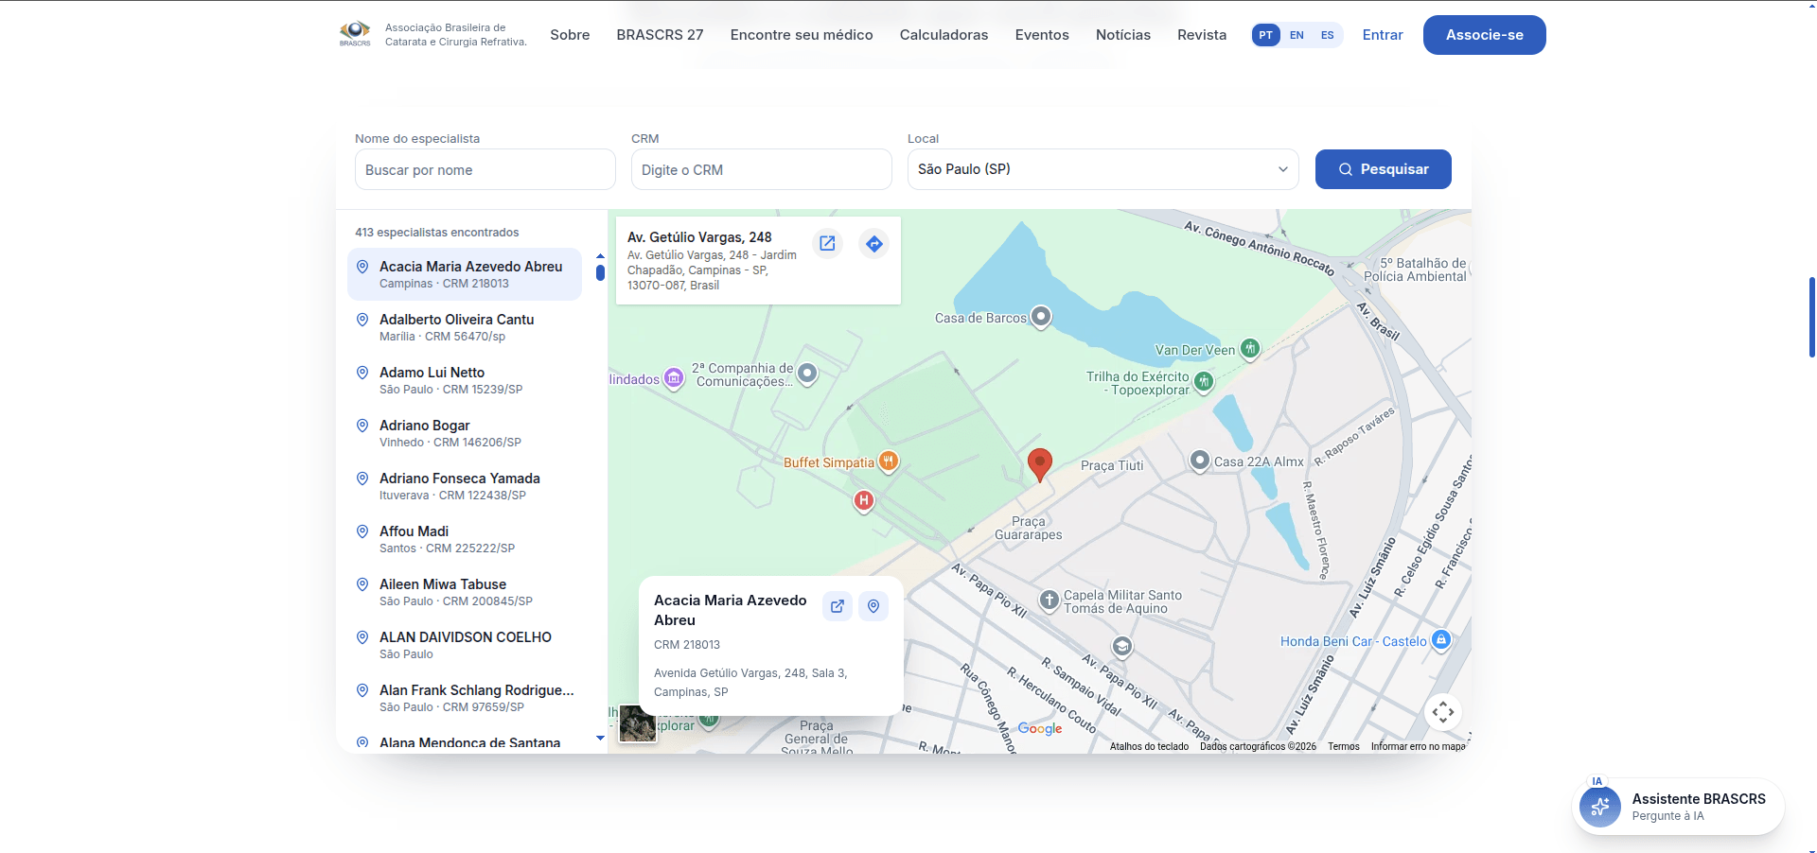Get directions icon for Av. Getúlio Vargas
The width and height of the screenshot is (1817, 853).
point(874,243)
